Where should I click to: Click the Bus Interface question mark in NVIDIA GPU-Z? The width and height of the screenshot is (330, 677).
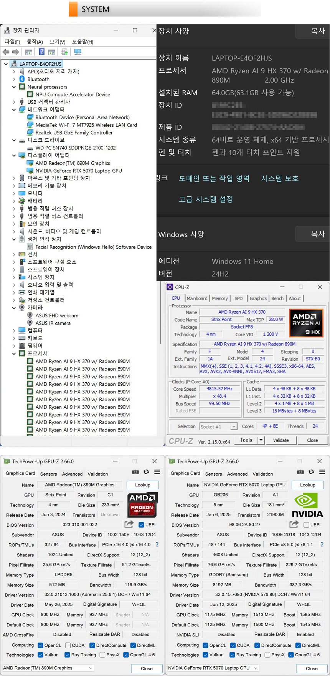click(322, 544)
